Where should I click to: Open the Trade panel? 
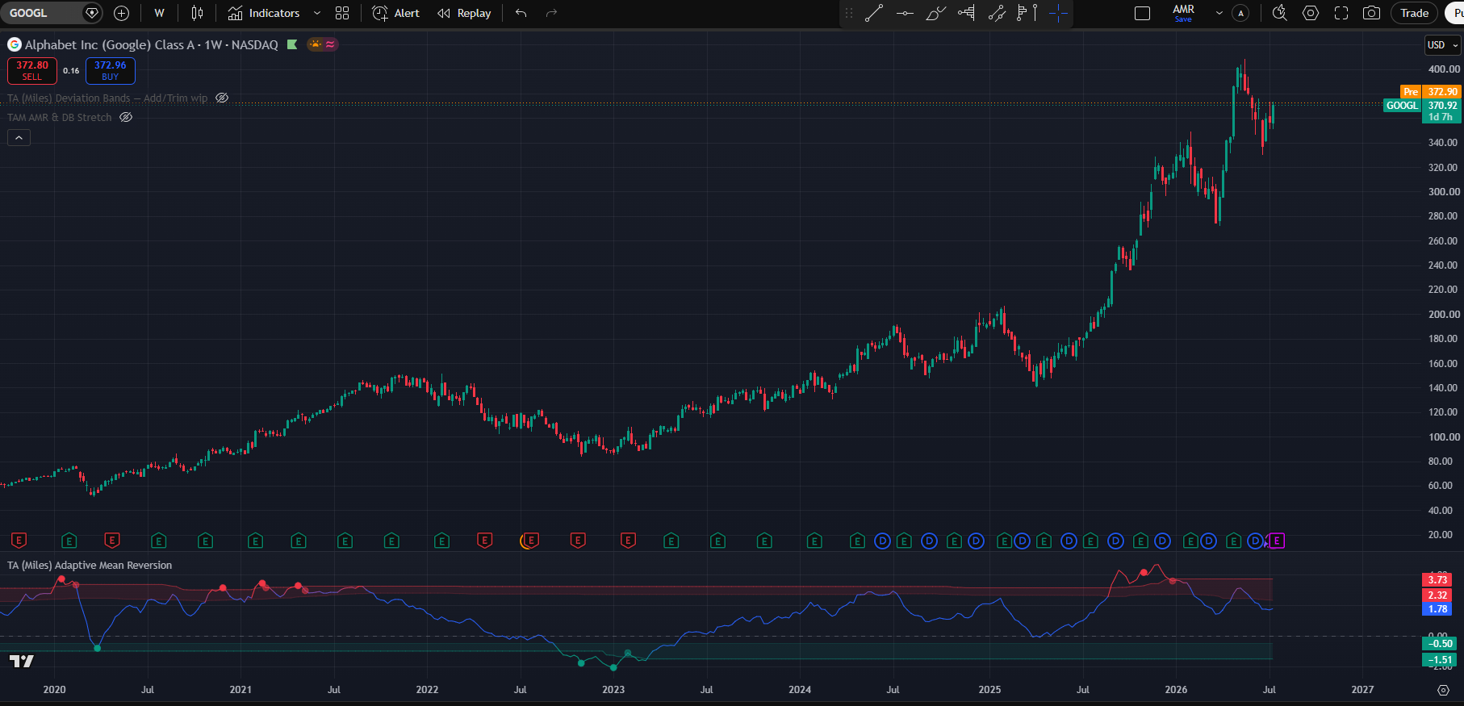1414,13
